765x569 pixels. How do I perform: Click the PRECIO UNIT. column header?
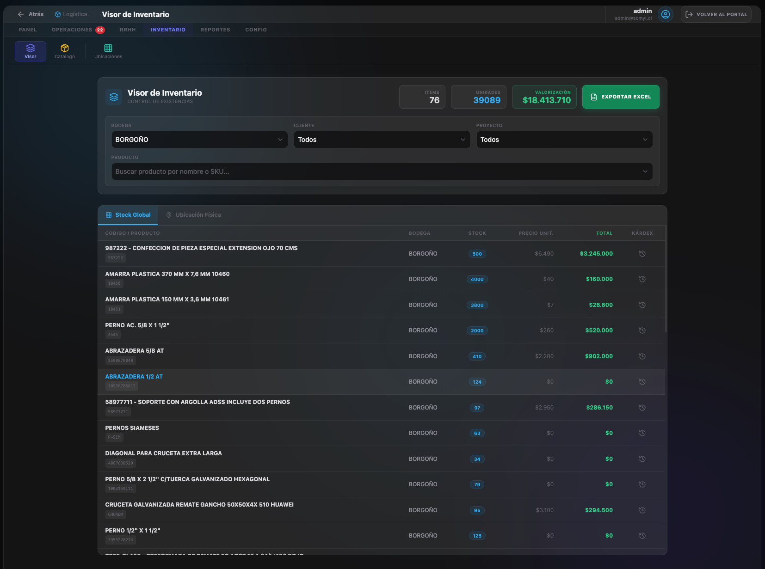(536, 233)
